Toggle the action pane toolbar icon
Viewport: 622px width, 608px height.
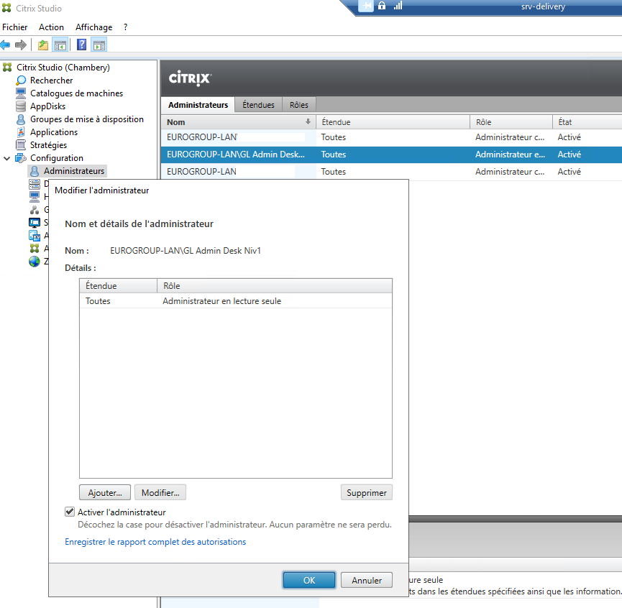point(99,45)
